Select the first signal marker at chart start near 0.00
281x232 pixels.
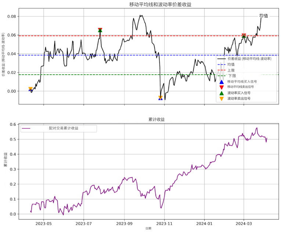coord(30,89)
